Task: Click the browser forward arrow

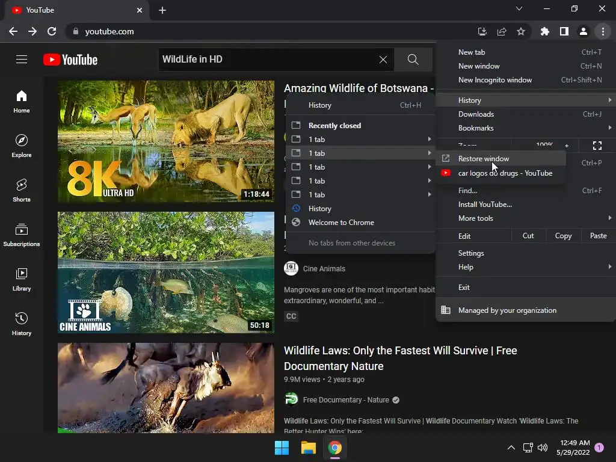Action: 32,31
